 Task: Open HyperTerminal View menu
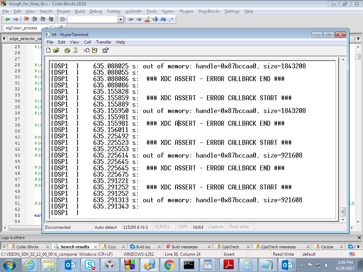[74, 42]
